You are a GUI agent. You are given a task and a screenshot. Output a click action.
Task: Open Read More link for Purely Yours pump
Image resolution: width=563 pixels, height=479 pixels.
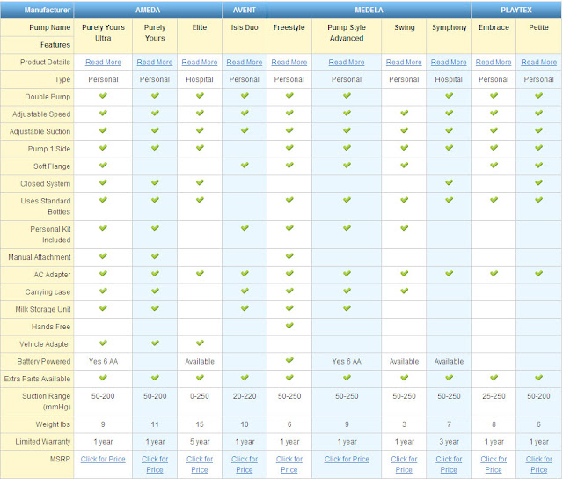[155, 63]
